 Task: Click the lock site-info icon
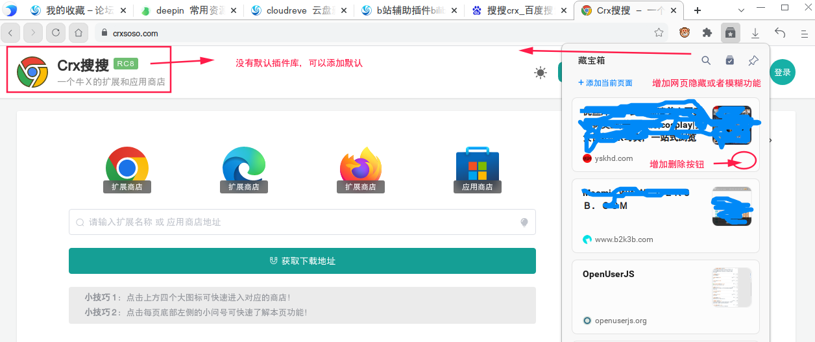pyautogui.click(x=104, y=34)
